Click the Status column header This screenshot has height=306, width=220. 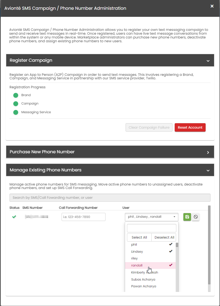(x=14, y=208)
